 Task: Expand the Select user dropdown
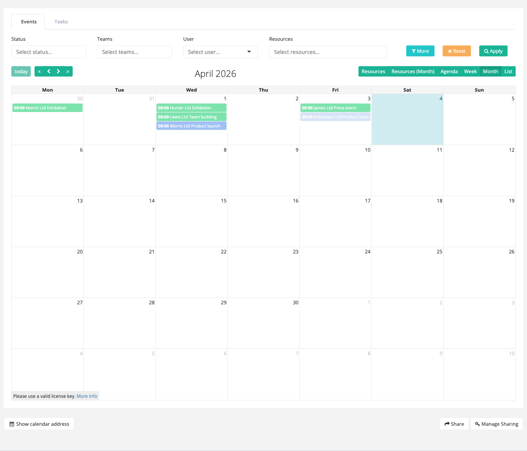tap(220, 52)
